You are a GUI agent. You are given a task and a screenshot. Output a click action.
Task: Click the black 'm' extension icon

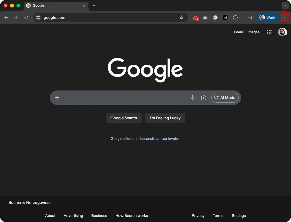coord(225,17)
